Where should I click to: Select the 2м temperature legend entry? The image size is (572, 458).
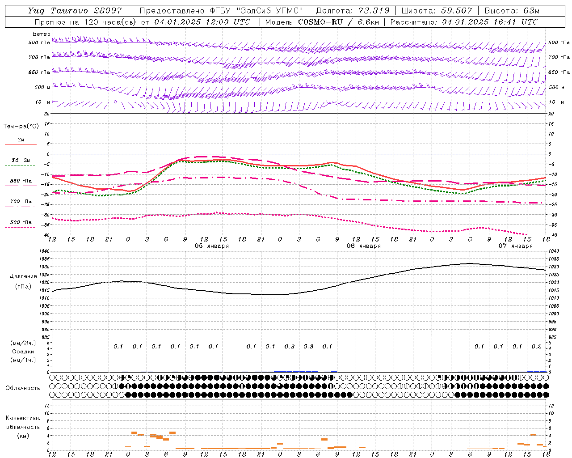tap(21, 140)
